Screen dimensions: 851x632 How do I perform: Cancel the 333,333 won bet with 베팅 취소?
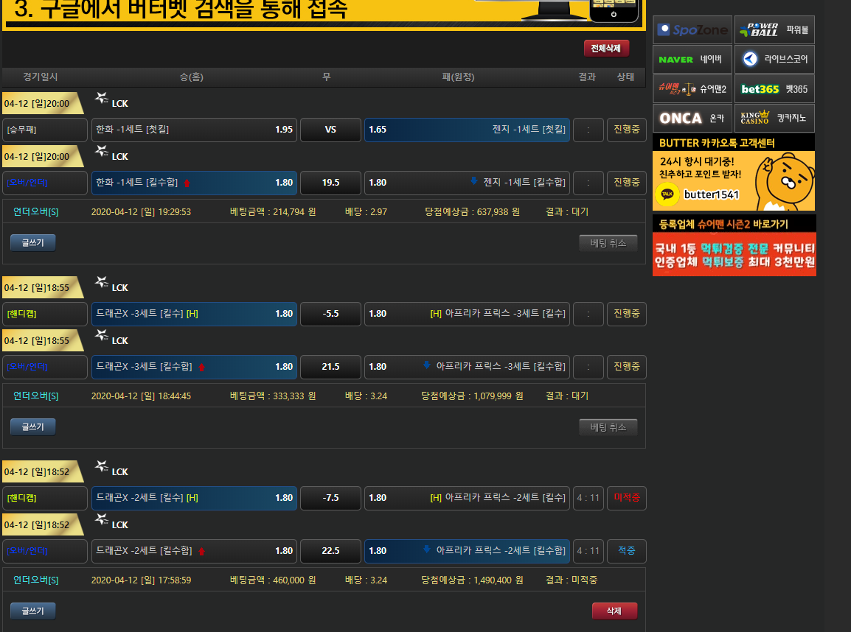point(608,427)
